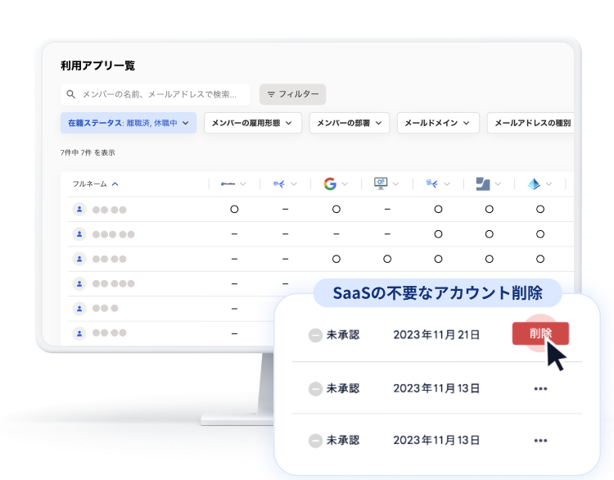Click the bird icon just left of Google column
The width and height of the screenshot is (614, 480).
(279, 183)
